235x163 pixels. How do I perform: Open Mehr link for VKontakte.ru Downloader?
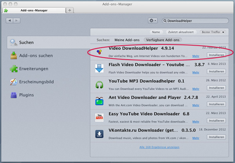click(x=196, y=138)
